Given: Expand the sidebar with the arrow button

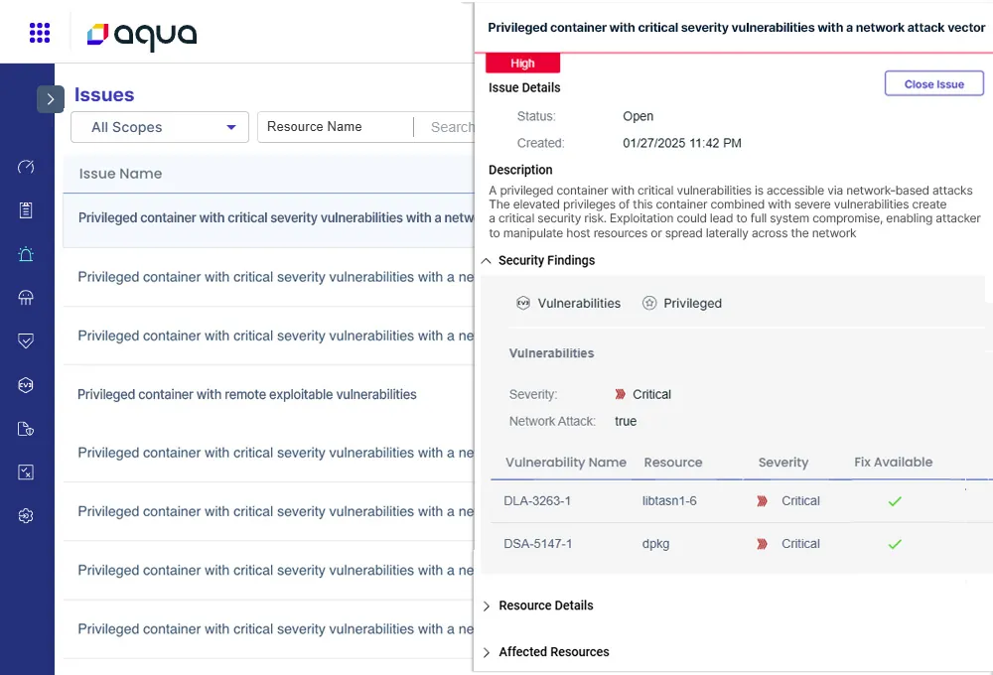Looking at the screenshot, I should click(x=51, y=99).
